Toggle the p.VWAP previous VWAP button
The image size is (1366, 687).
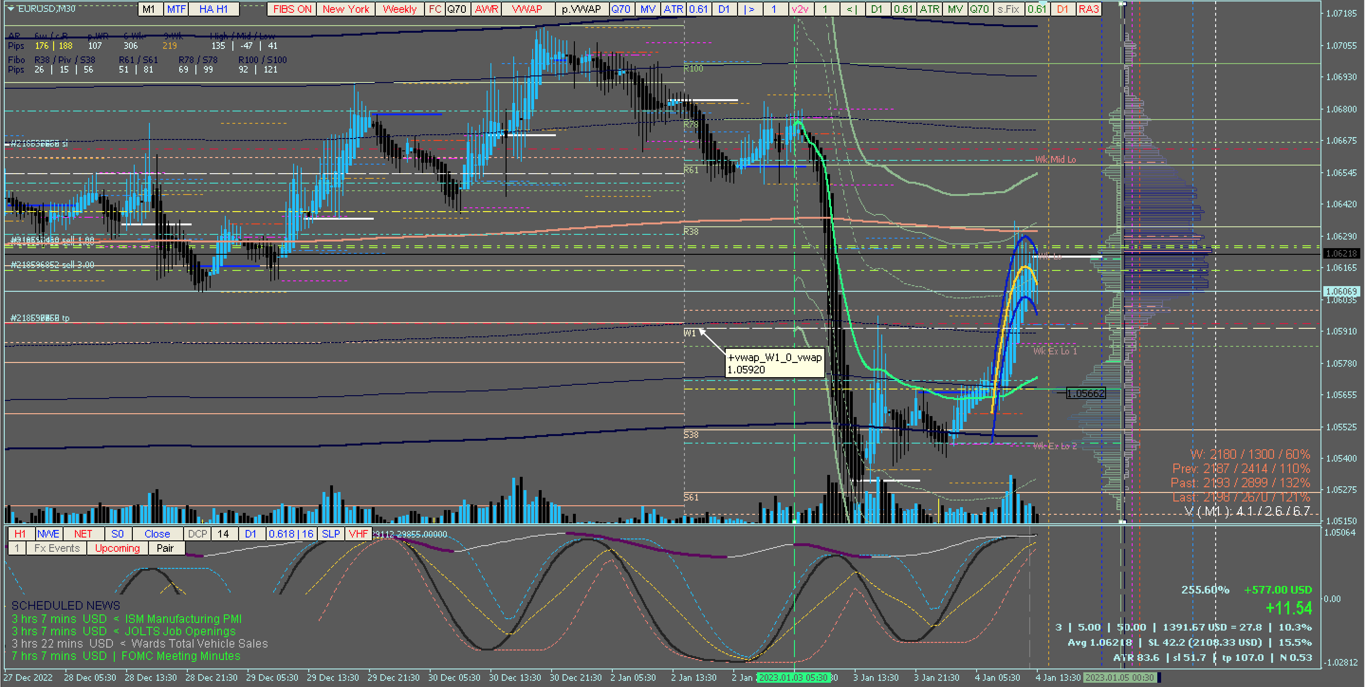581,9
